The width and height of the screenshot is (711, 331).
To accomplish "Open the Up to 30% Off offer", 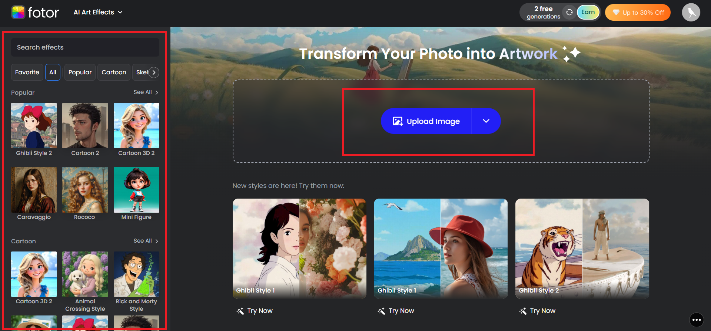I will 638,13.
